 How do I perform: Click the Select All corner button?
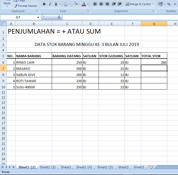(x=3, y=24)
